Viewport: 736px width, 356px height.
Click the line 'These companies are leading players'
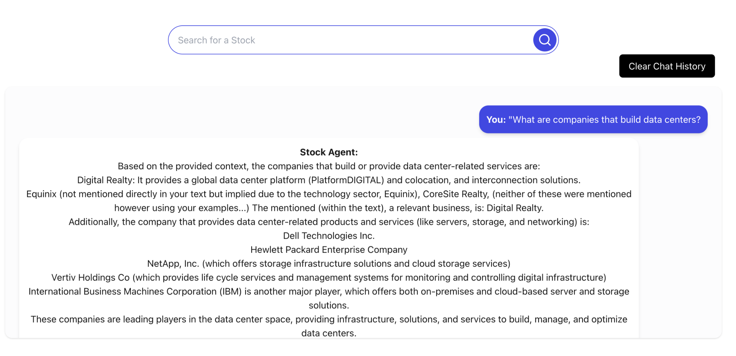click(329, 319)
